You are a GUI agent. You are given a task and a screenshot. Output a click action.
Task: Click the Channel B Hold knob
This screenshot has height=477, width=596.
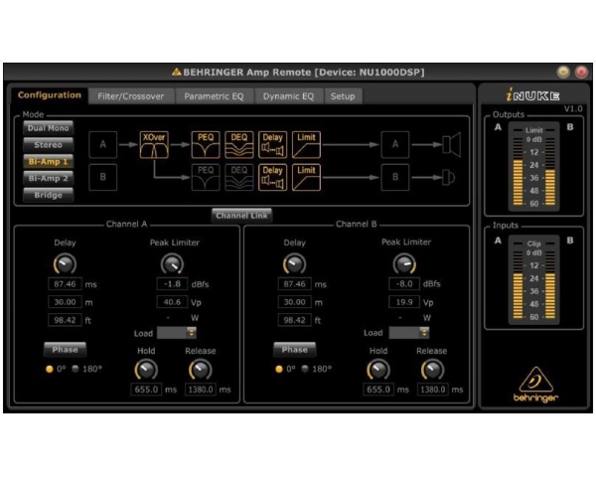pyautogui.click(x=378, y=370)
